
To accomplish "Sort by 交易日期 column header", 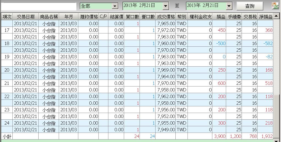I will (x=26, y=17).
